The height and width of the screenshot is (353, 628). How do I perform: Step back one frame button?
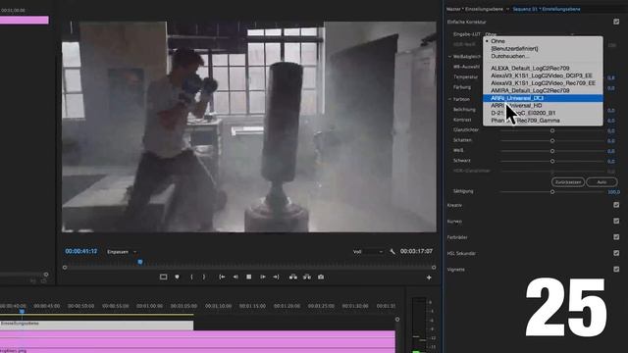pos(235,277)
